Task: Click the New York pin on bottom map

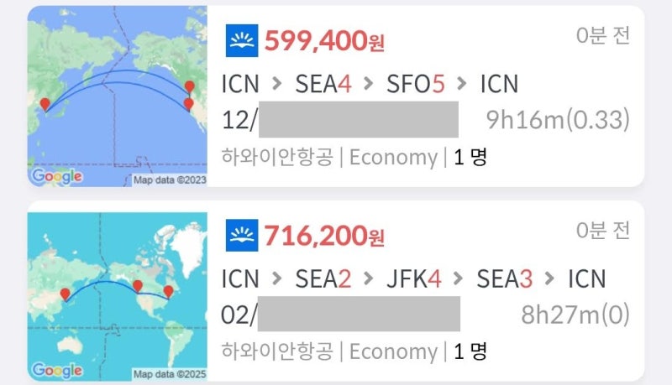Action: coord(169,292)
